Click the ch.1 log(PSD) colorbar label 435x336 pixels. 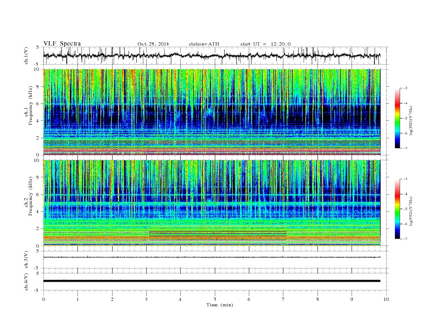[x=411, y=121]
